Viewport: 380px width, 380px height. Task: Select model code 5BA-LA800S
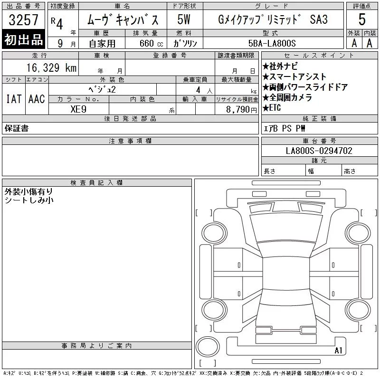coord(272,43)
